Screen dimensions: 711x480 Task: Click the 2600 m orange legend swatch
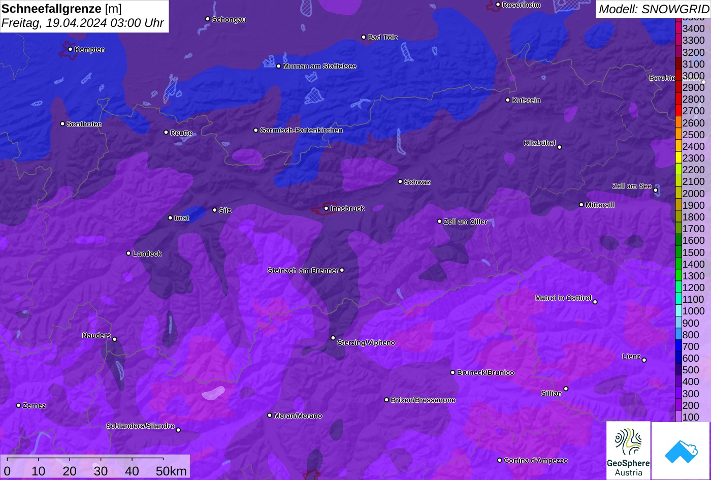point(678,123)
